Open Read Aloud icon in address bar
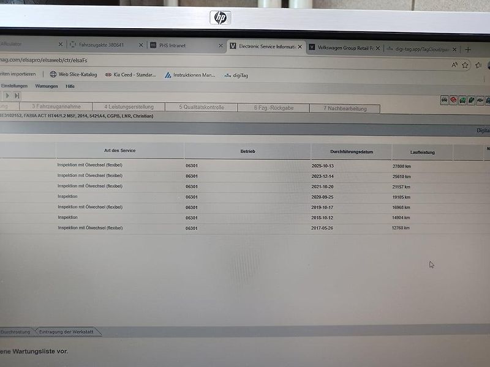 454,65
